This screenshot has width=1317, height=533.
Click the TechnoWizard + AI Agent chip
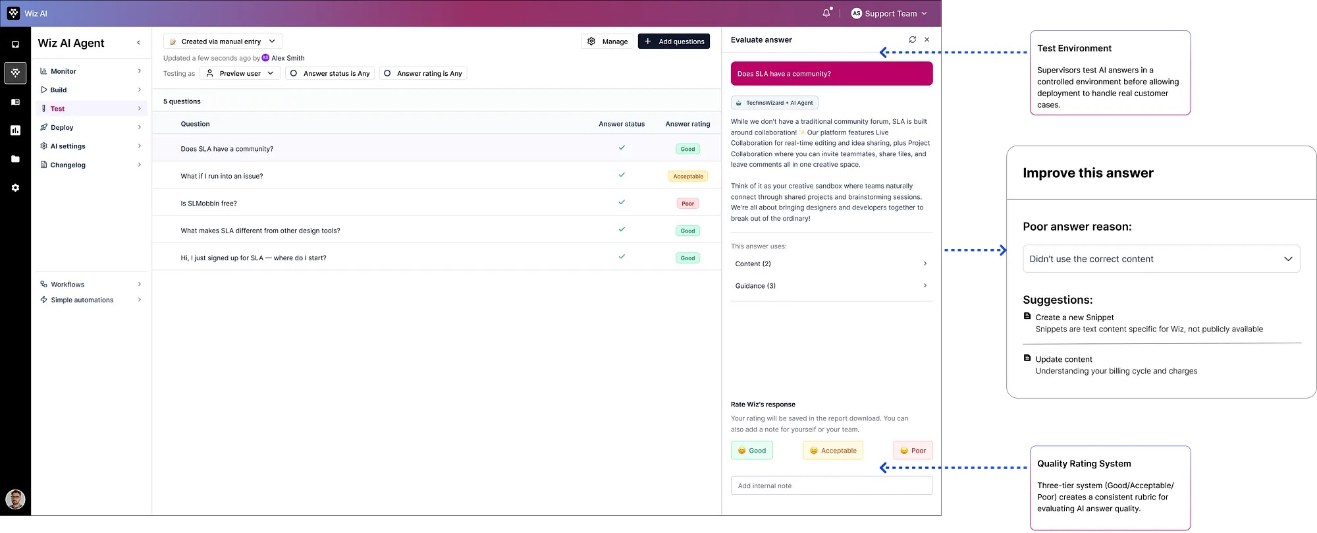point(774,103)
